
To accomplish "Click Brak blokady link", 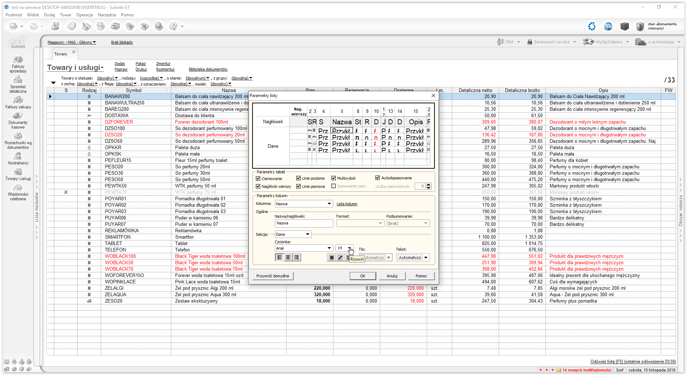I will [122, 42].
